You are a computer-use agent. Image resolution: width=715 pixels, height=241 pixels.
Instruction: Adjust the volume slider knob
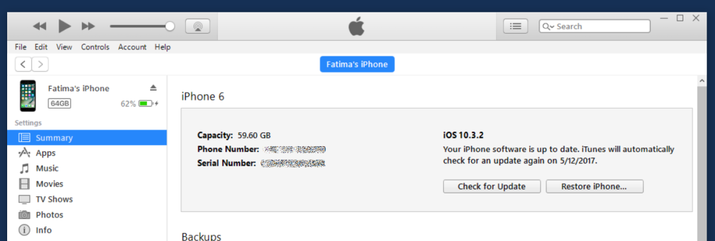[x=170, y=26]
